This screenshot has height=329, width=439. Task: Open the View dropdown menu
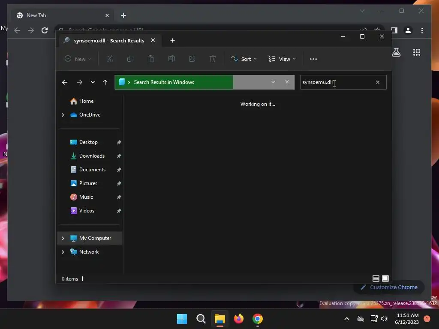point(282,59)
